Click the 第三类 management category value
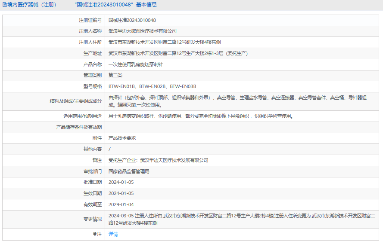Image resolution: width=383 pixels, height=244 pixels. pyautogui.click(x=115, y=75)
